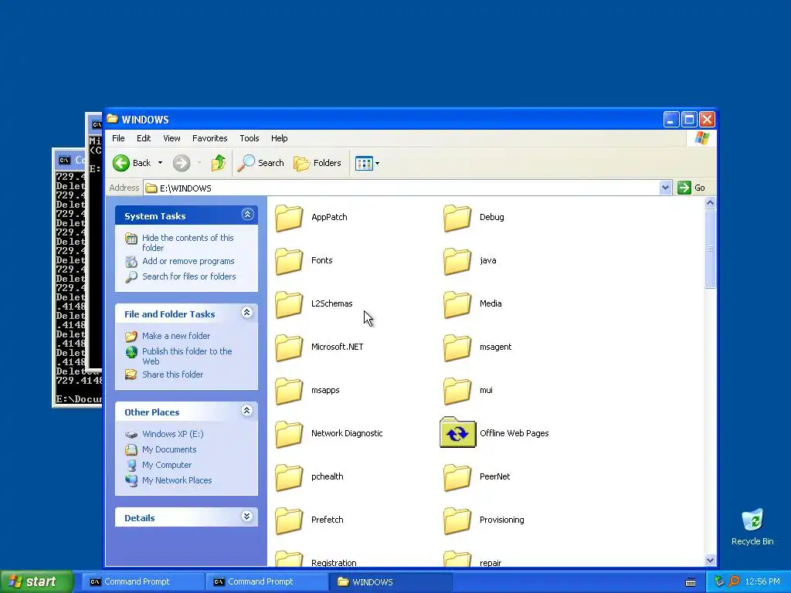Select the Provisioning folder icon
The image size is (791, 593).
point(457,521)
